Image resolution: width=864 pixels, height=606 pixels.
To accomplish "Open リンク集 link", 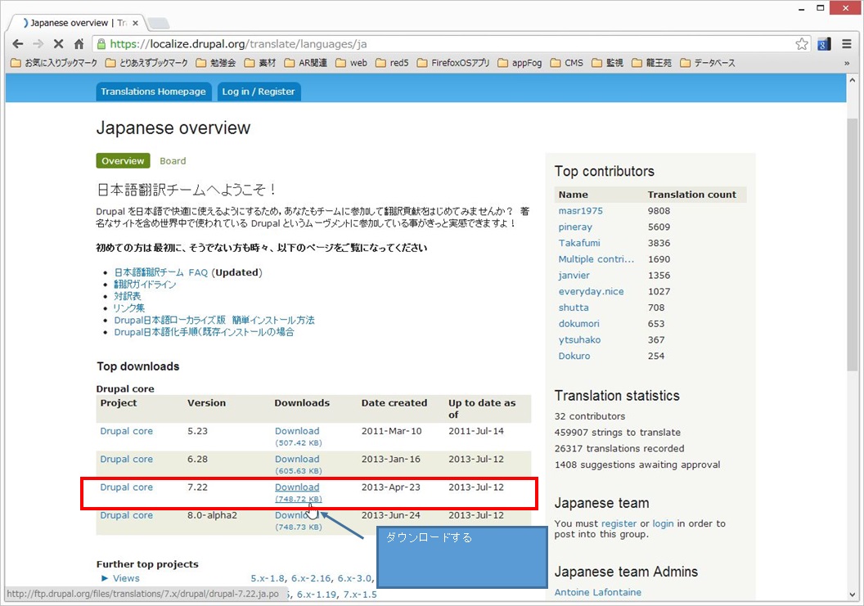I will pyautogui.click(x=129, y=308).
